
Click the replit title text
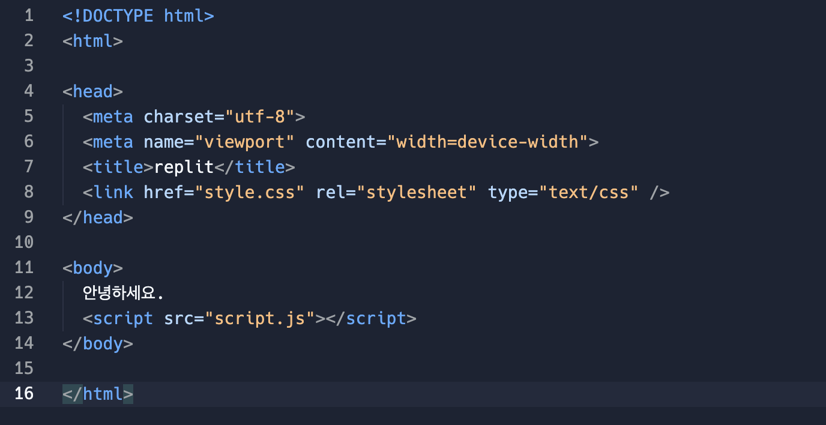coord(184,167)
